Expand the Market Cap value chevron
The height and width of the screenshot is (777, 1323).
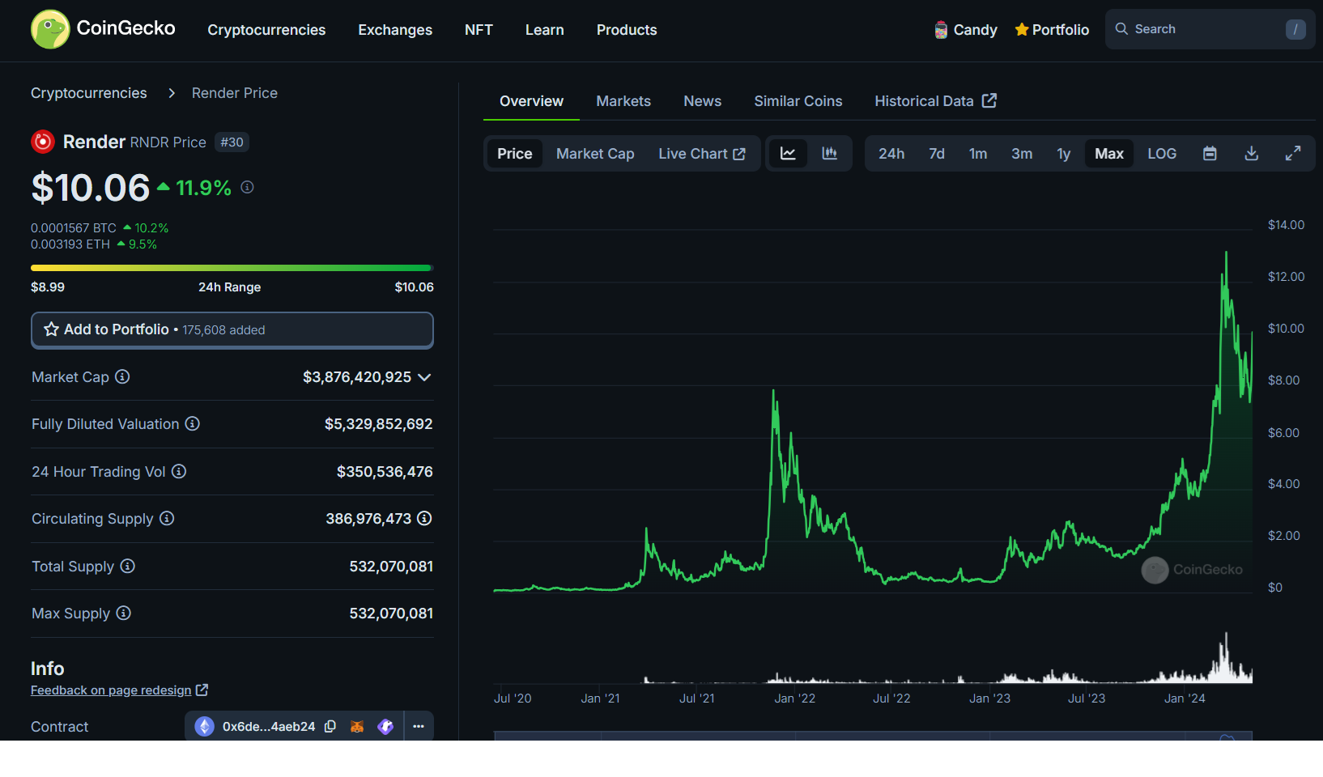(x=424, y=377)
